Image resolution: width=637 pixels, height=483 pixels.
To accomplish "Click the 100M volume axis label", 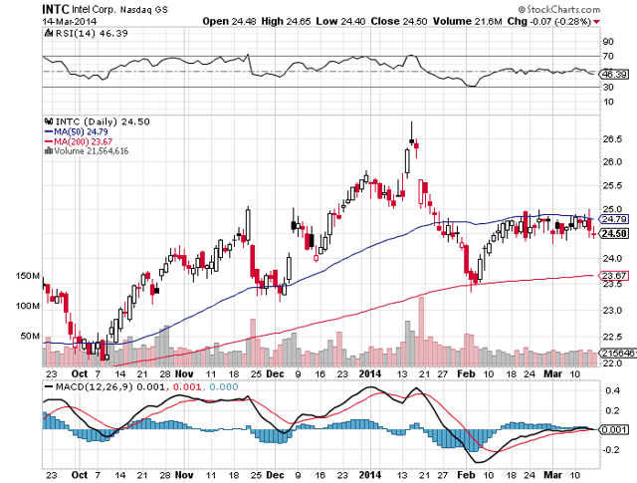I will (28, 306).
